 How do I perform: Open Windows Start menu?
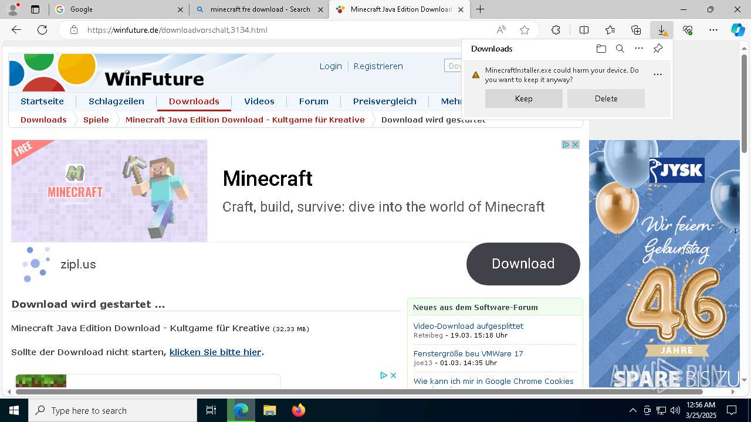click(x=14, y=410)
